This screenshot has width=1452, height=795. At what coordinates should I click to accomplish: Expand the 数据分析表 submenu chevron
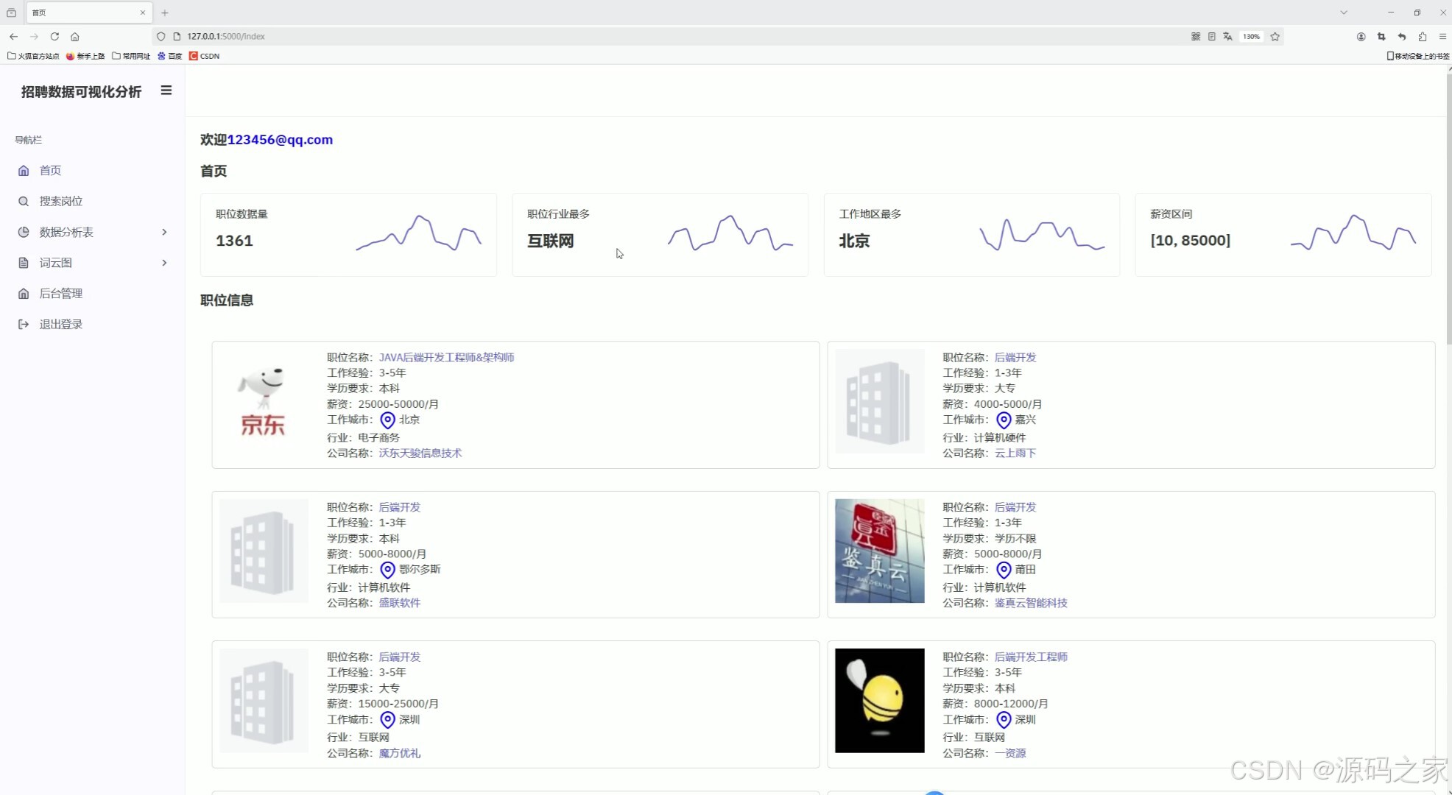click(x=164, y=233)
